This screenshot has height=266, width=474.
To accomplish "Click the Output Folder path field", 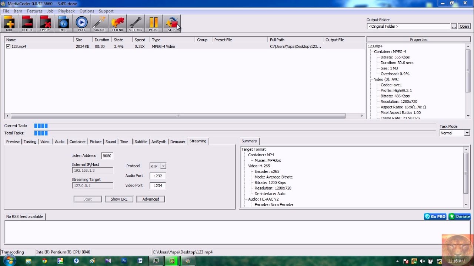I will tap(408, 27).
